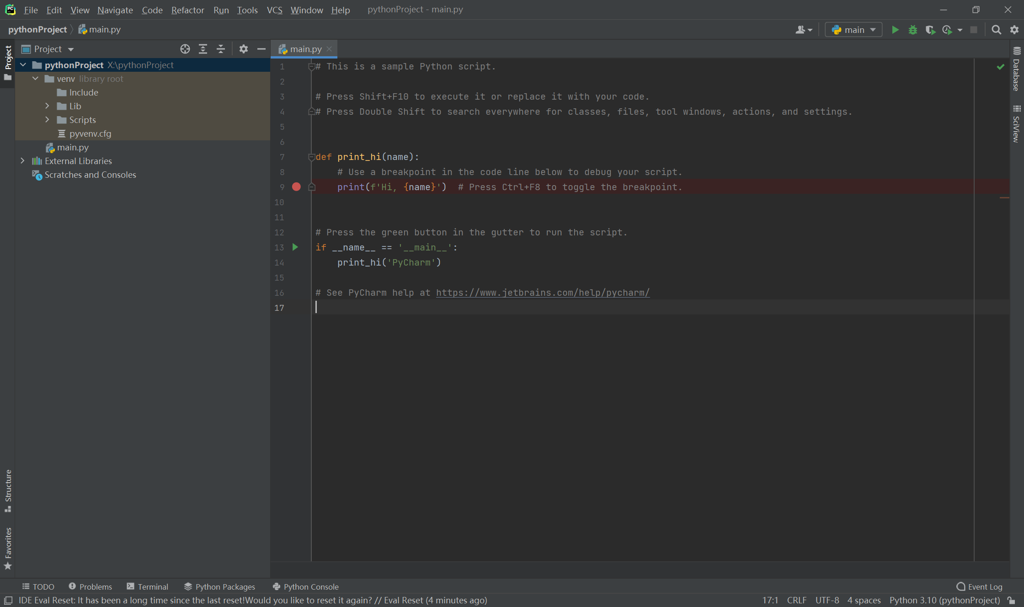
Task: Click Select Opened File crosshair icon
Action: tap(185, 49)
